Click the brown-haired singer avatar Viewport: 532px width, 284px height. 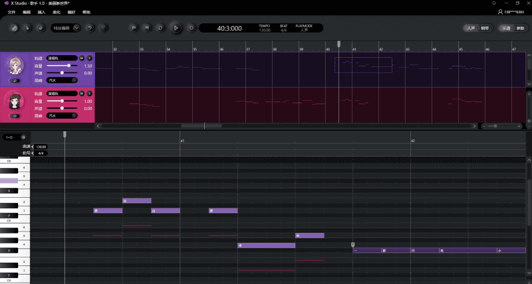15,102
